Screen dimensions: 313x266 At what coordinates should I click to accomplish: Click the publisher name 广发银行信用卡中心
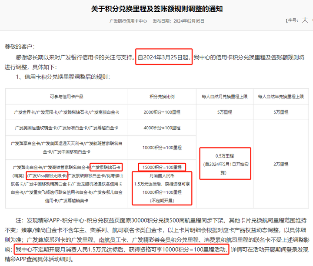point(128,21)
